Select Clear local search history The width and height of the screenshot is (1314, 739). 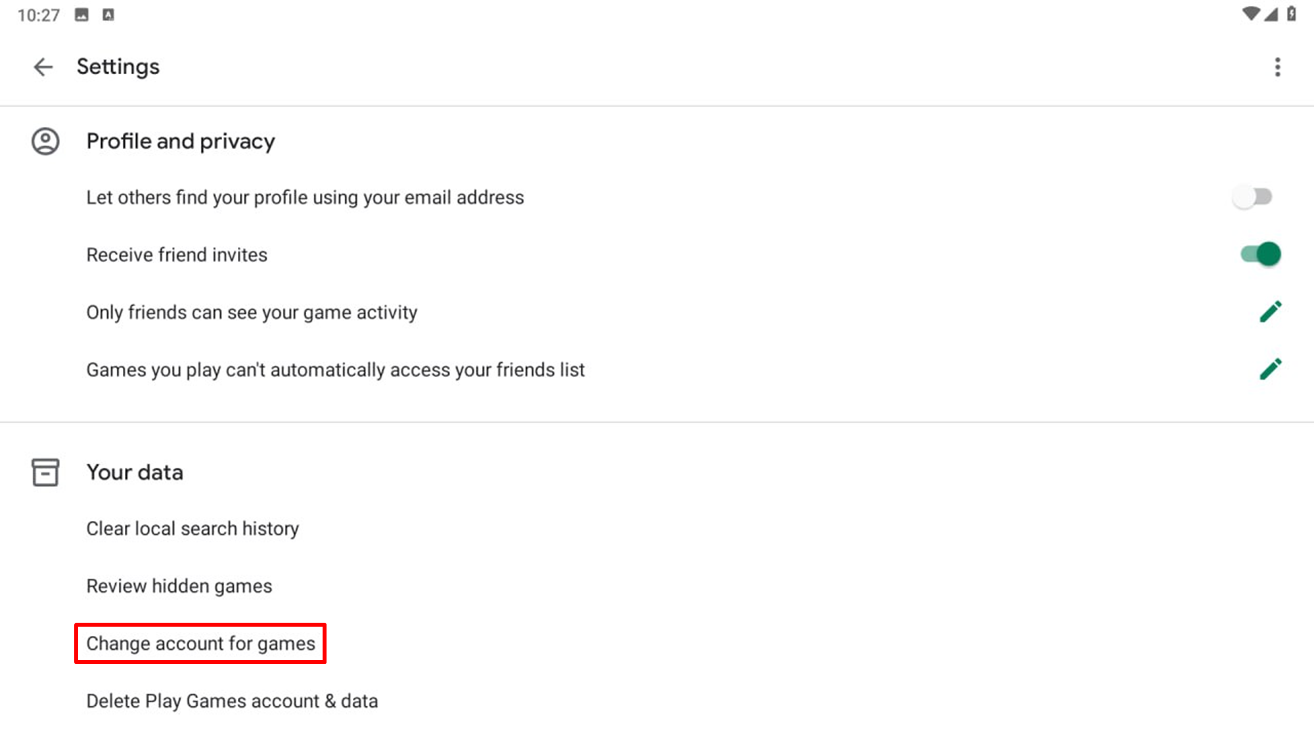(193, 529)
